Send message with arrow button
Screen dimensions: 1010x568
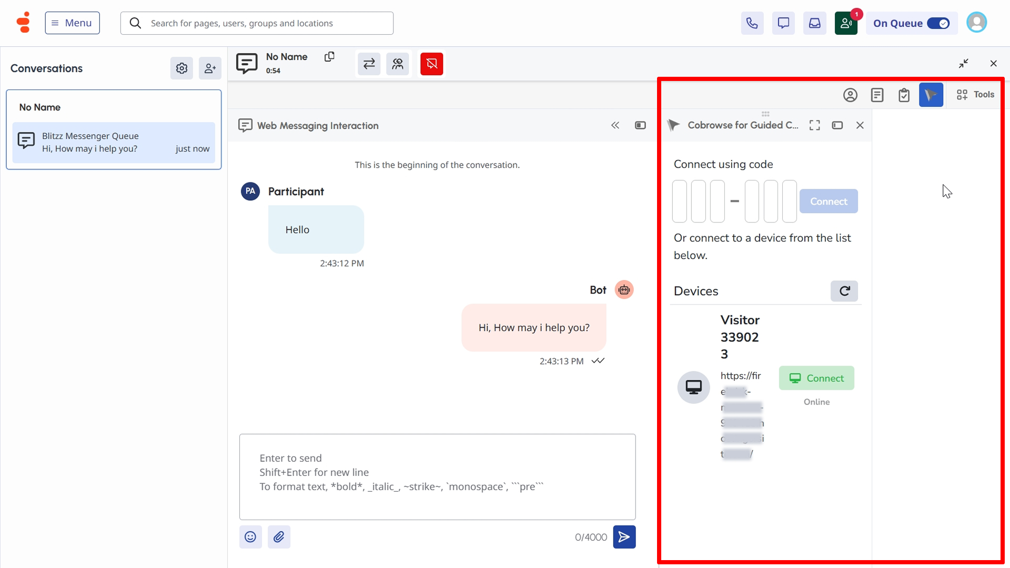click(x=624, y=537)
